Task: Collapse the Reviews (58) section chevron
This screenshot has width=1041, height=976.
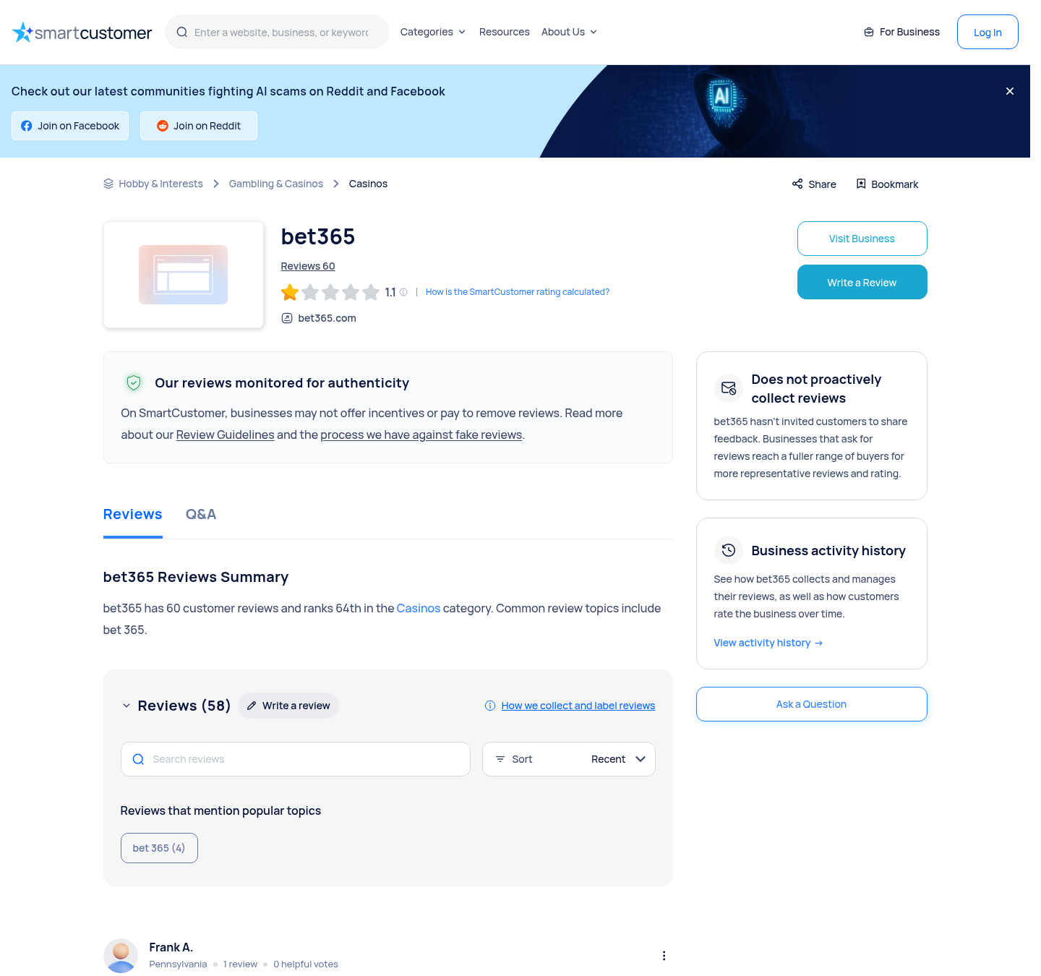Action: click(x=127, y=706)
